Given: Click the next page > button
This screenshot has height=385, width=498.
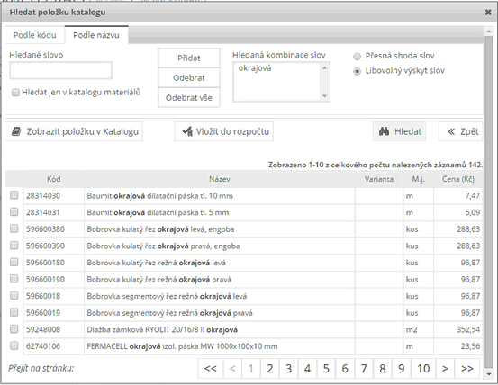Looking at the screenshot, I should pyautogui.click(x=445, y=369).
